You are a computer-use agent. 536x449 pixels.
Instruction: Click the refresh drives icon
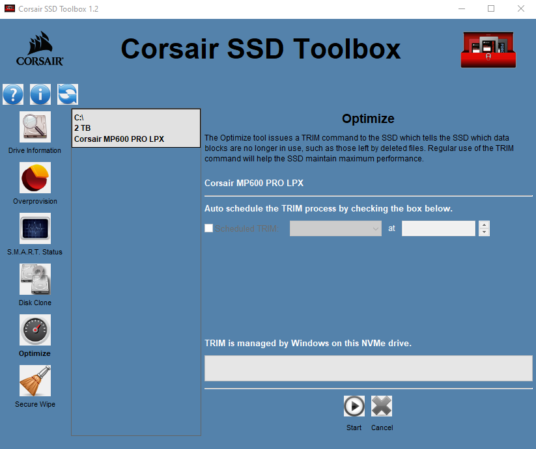tap(68, 94)
